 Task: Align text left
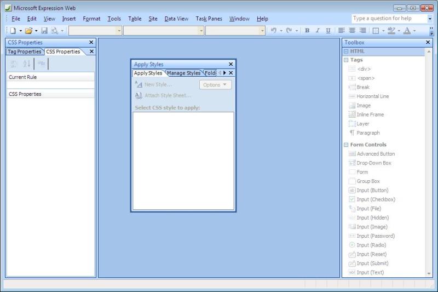coord(341,31)
